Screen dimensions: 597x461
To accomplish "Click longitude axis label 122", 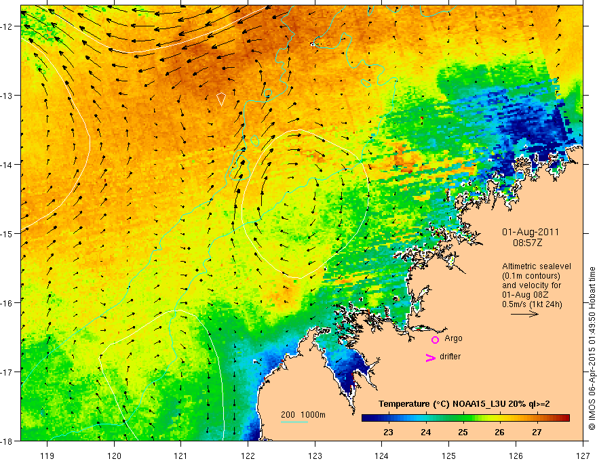I will click(x=248, y=456).
